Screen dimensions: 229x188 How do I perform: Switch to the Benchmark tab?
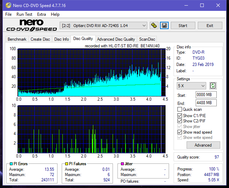pyautogui.click(x=17, y=39)
